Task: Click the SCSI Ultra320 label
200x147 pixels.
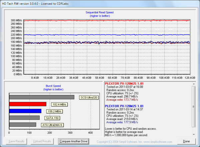Action: coord(89,98)
